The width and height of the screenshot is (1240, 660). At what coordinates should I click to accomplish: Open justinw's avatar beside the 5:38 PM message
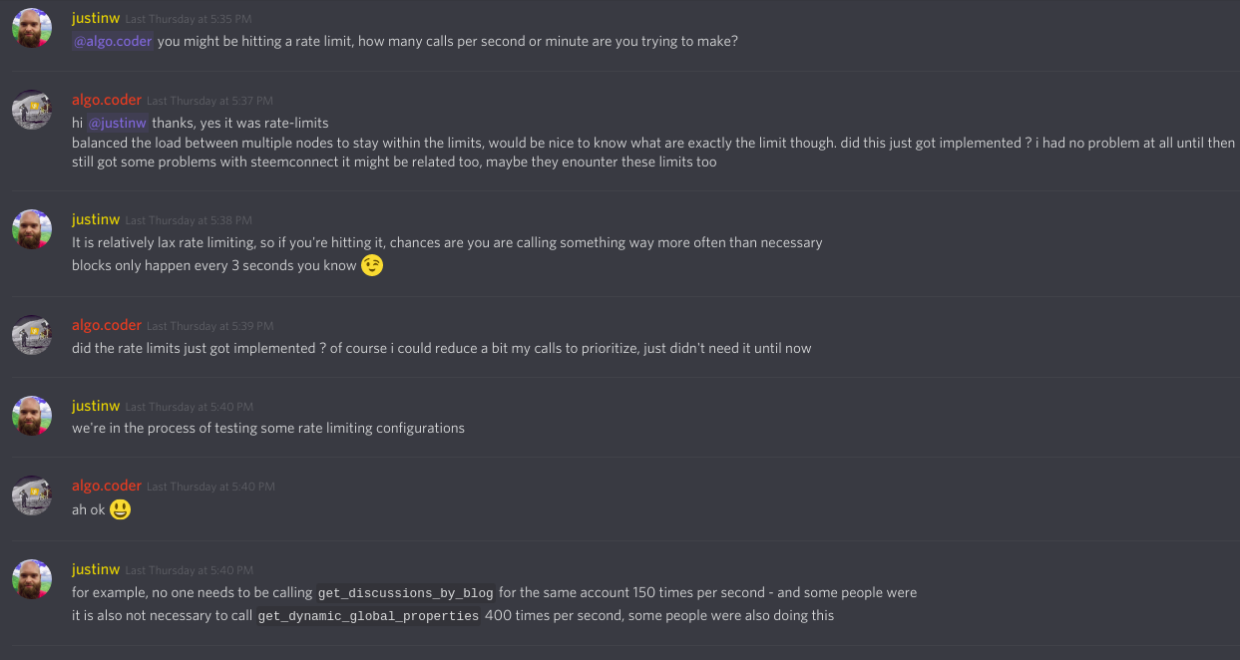pyautogui.click(x=32, y=229)
